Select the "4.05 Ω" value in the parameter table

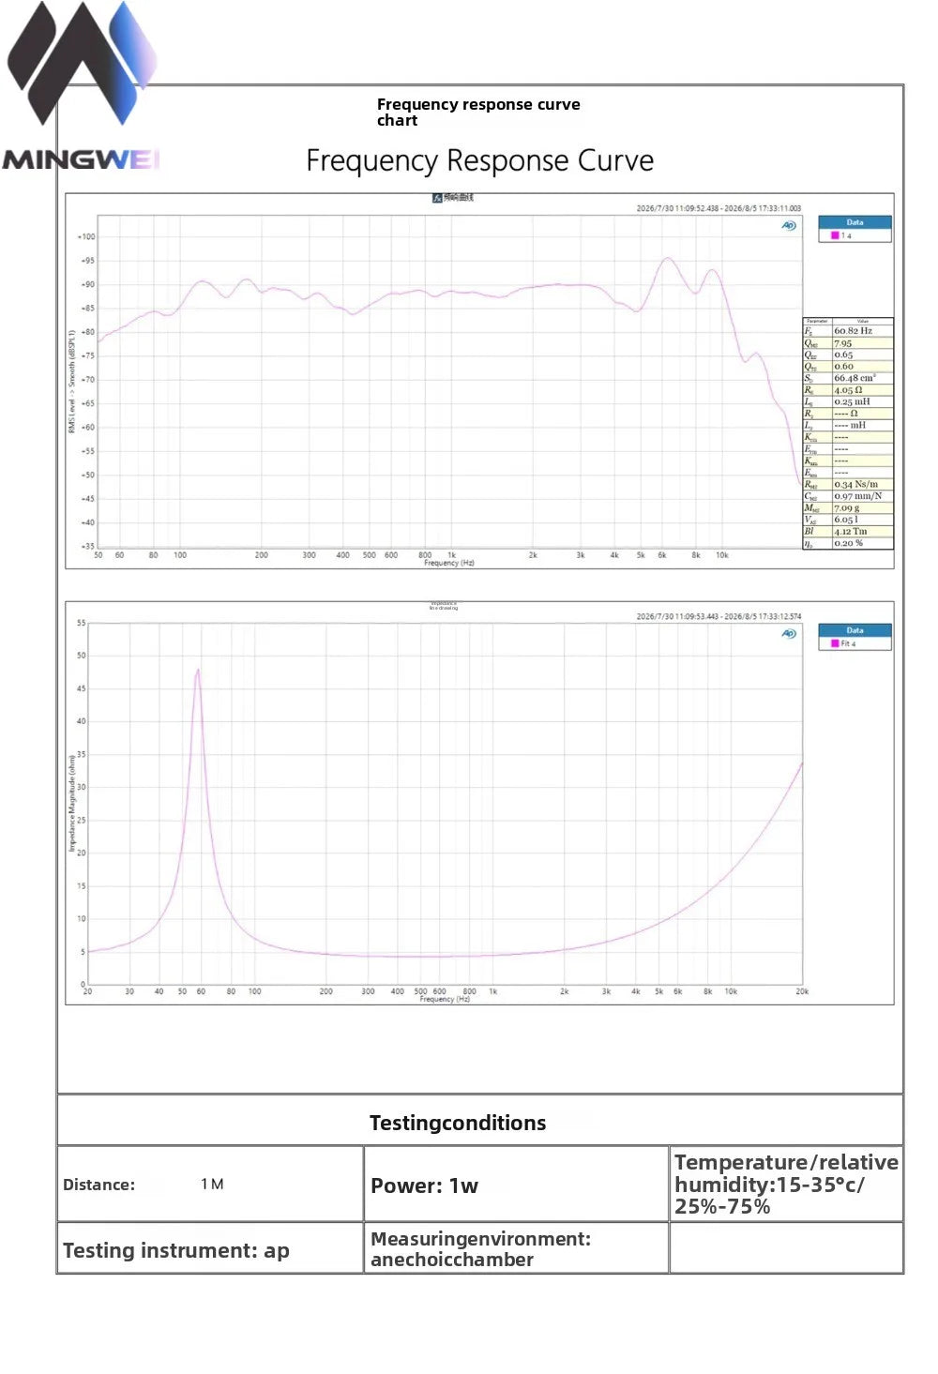click(x=848, y=390)
